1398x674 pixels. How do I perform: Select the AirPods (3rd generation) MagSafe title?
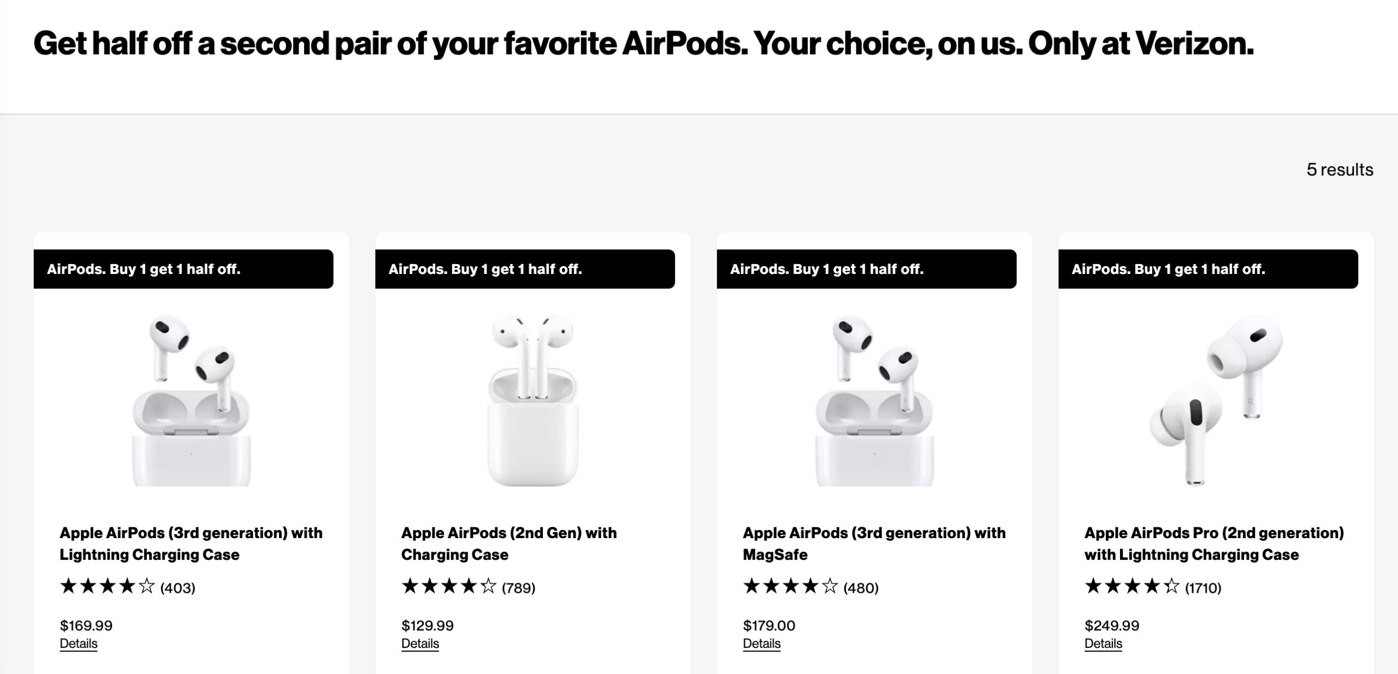874,544
